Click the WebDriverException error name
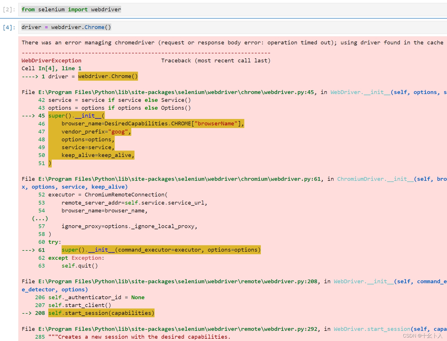Viewport: 447px width, 341px height. (51, 60)
